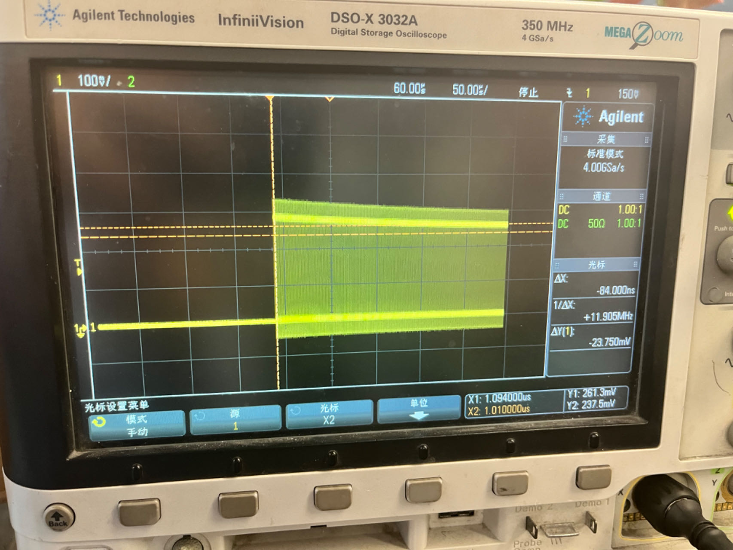The height and width of the screenshot is (550, 733).
Task: Open the 源 source selection softkey
Action: tap(235, 419)
